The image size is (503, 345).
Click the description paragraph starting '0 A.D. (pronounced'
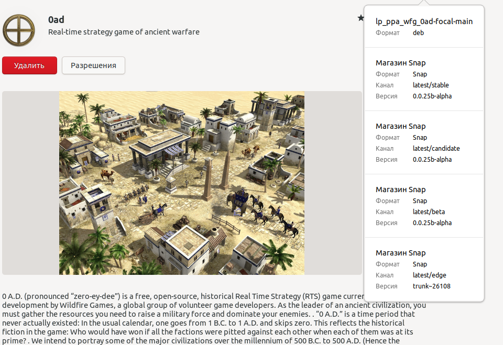click(x=214, y=318)
